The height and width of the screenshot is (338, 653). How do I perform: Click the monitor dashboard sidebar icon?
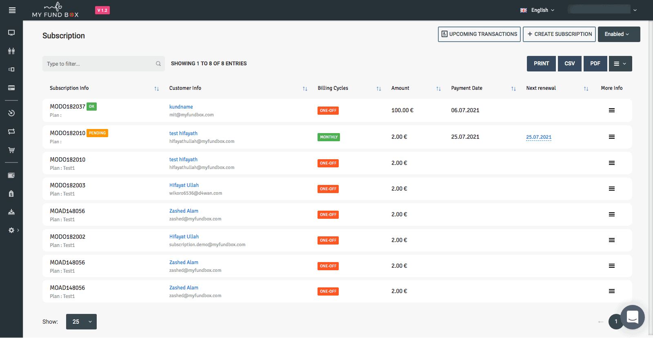[11, 33]
